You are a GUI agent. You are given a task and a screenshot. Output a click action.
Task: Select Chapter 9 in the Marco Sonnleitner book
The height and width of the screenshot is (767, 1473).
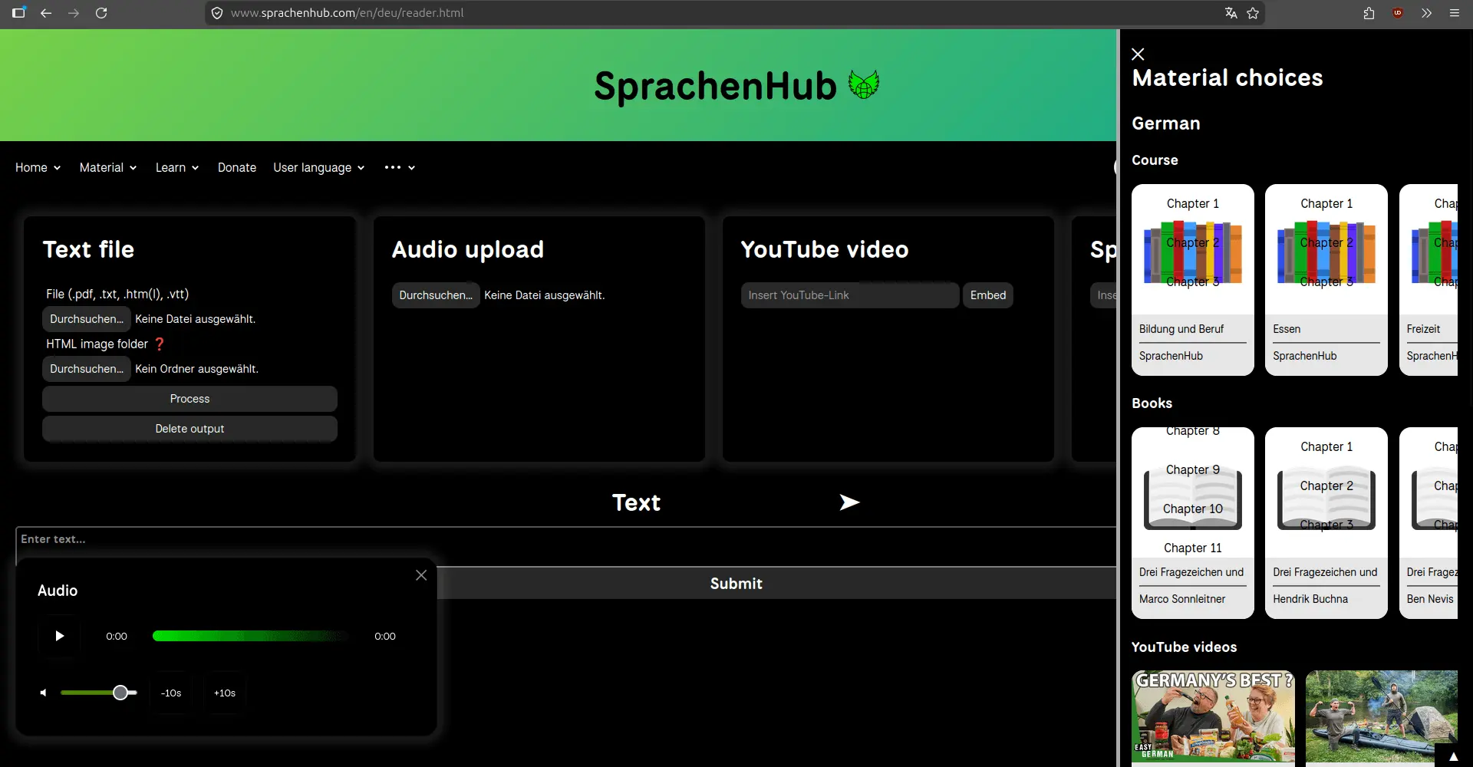click(1193, 469)
